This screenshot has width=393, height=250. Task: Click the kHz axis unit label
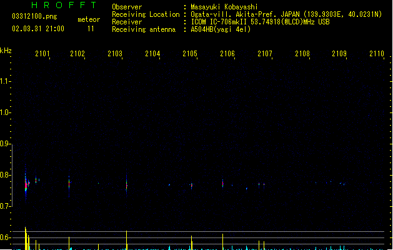pos(6,51)
